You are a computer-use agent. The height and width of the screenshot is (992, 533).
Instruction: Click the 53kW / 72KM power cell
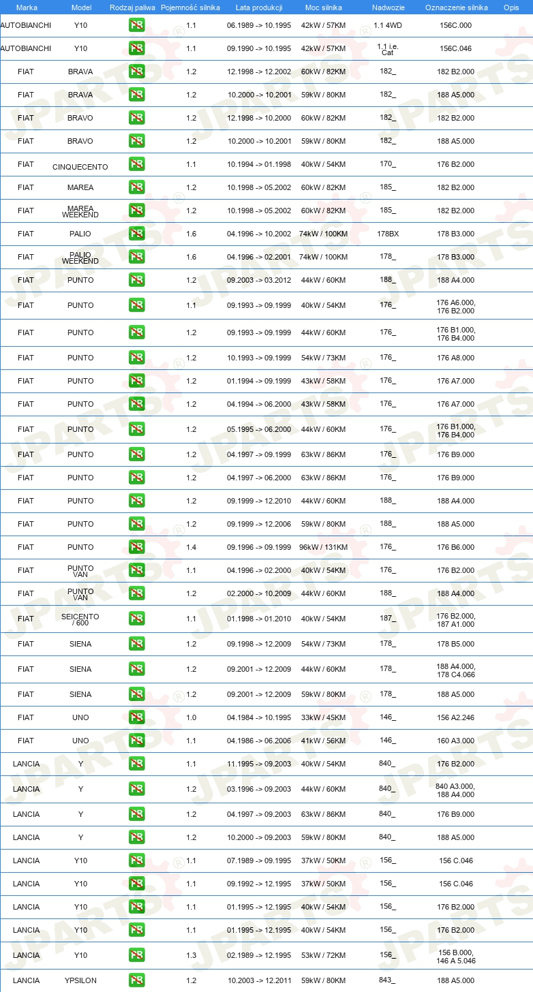(x=323, y=955)
